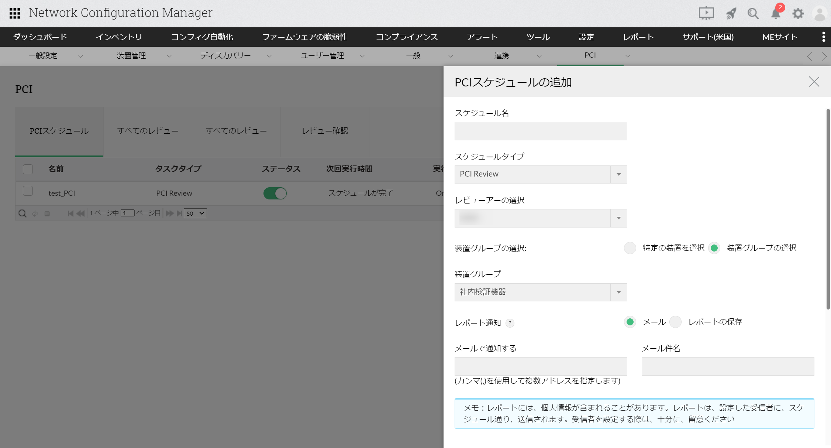
Task: Open the header search magnifier icon
Action: coord(753,14)
